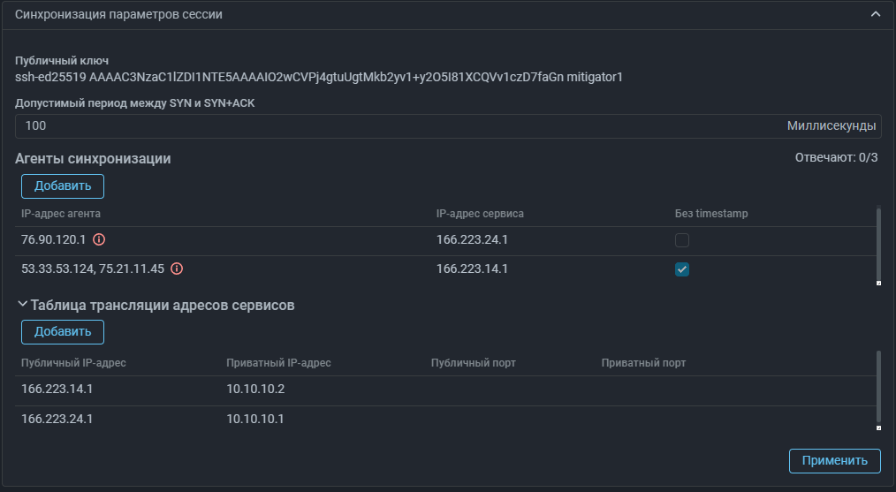Focus the SYN and SYN+ACK period input
The width and height of the screenshot is (896, 492).
pyautogui.click(x=398, y=126)
